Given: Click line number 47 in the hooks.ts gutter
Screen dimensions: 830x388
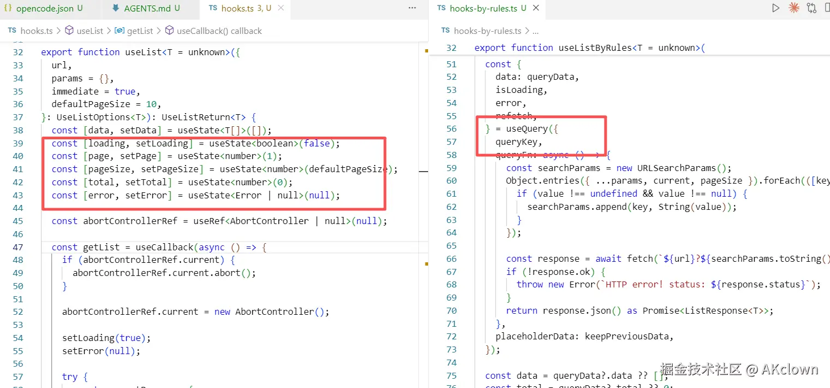Looking at the screenshot, I should [17, 247].
